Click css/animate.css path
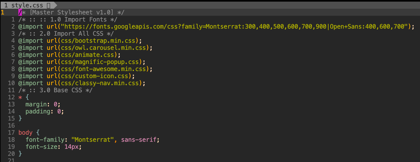 pyautogui.click(x=87, y=55)
